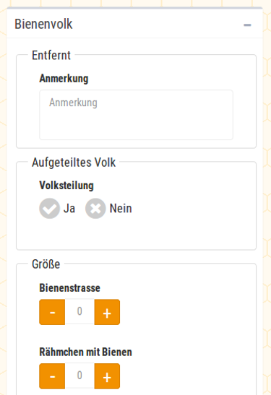Click the Volksteilung field label
The image size is (271, 395).
tap(66, 186)
